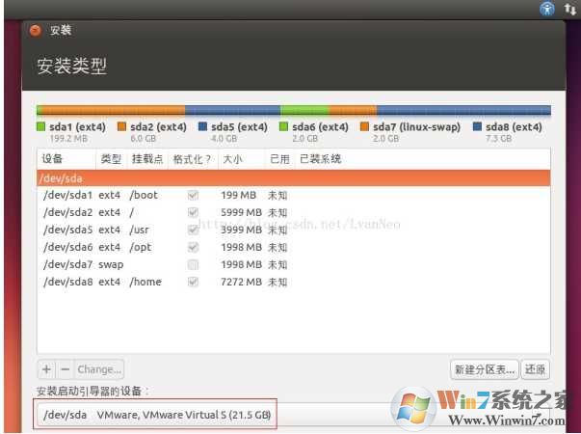Toggle format checkbox for /dev/sda7 swap

193,264
